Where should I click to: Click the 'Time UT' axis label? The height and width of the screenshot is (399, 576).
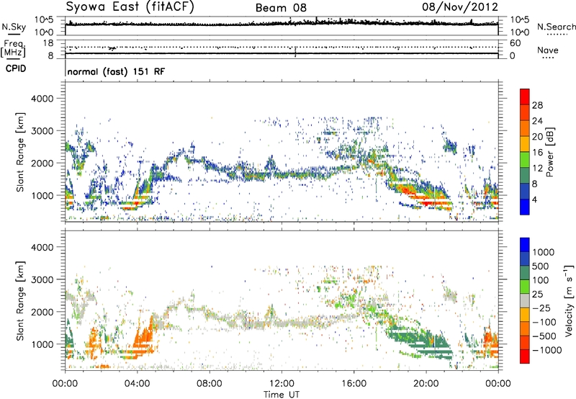[x=282, y=395]
